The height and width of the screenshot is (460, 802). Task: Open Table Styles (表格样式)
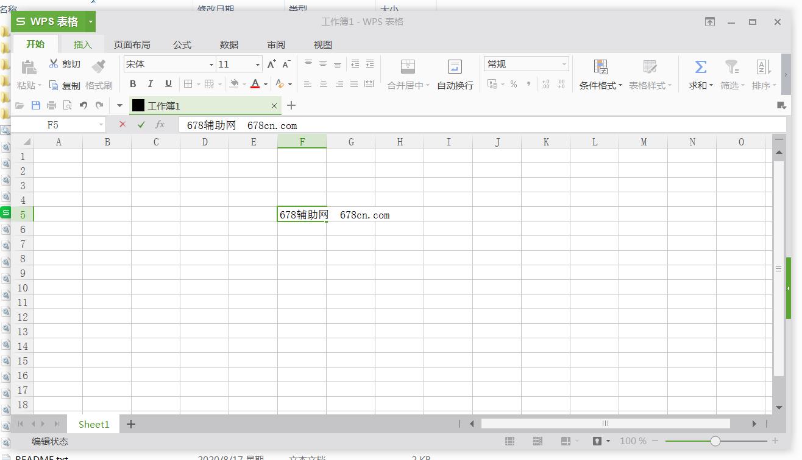coord(650,73)
